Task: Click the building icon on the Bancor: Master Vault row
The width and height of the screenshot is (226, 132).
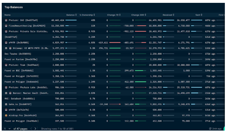Action: (x=6, y=93)
